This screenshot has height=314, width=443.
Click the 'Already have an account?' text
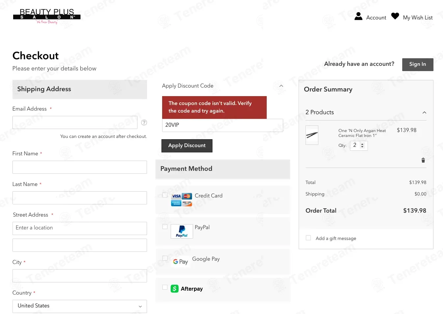[x=359, y=64]
